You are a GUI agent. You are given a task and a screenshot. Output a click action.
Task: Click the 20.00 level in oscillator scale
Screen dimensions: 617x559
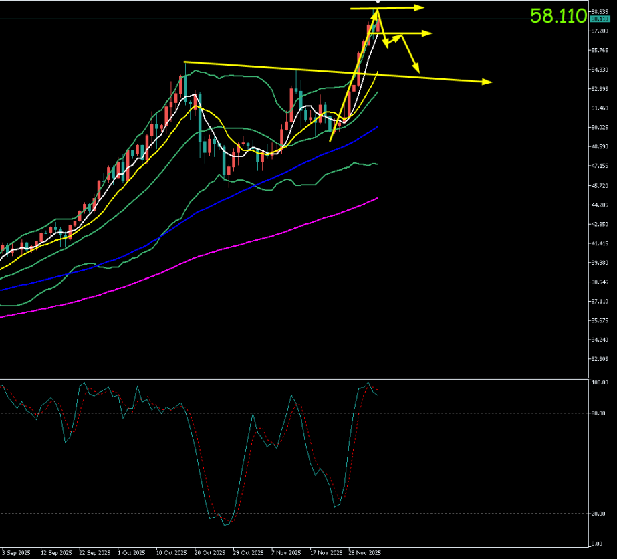click(x=599, y=514)
